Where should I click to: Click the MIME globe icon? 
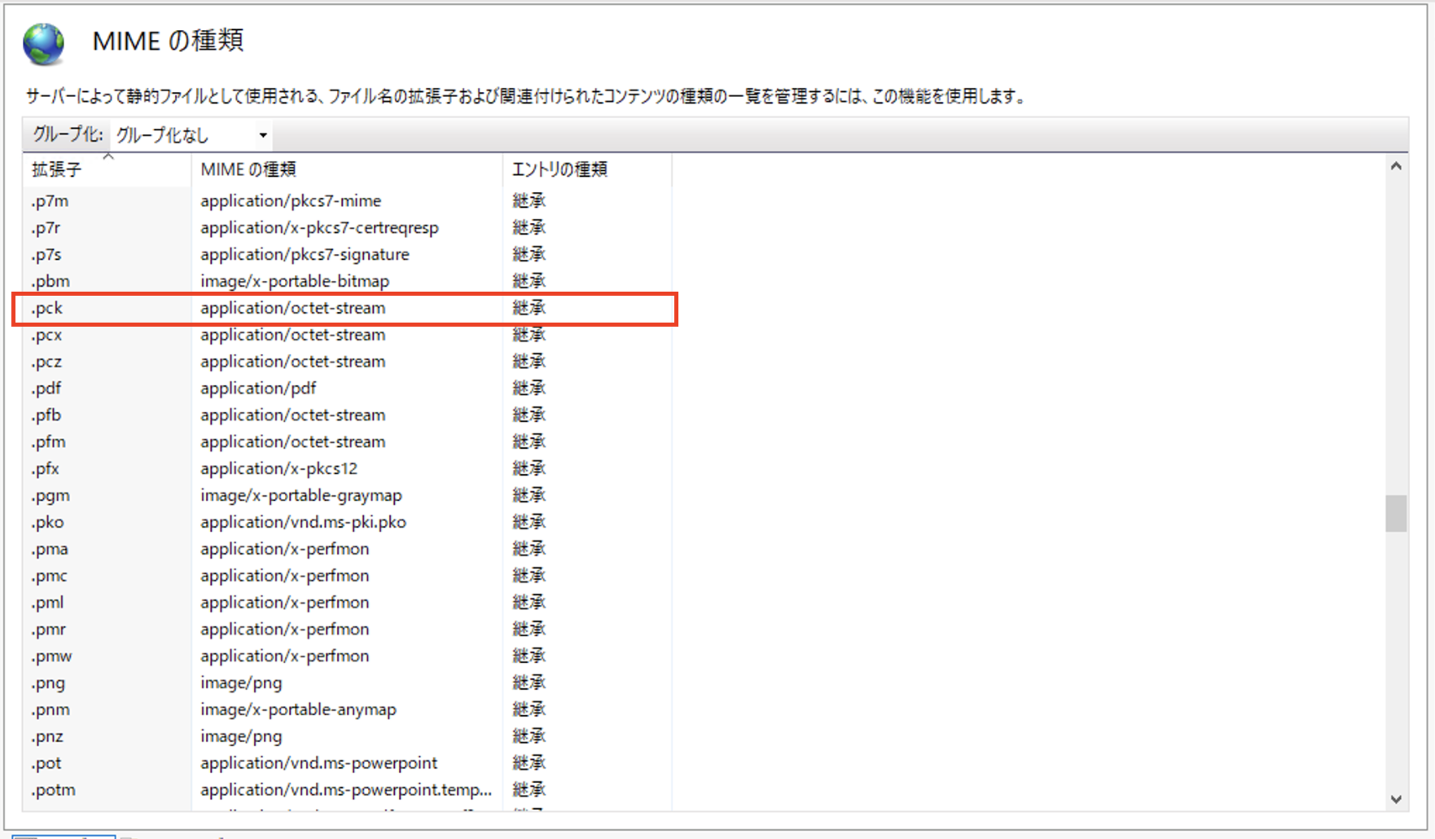click(x=44, y=42)
